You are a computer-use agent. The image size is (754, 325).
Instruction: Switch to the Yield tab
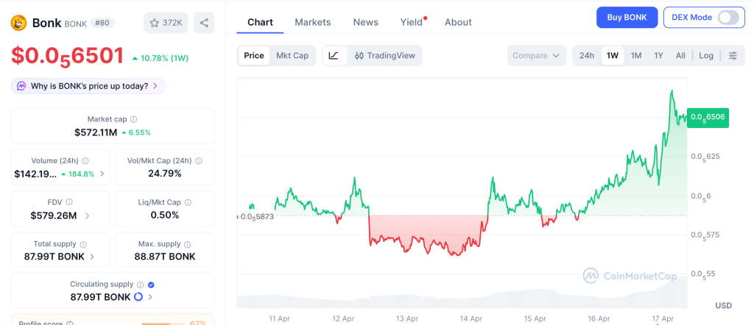pos(411,22)
